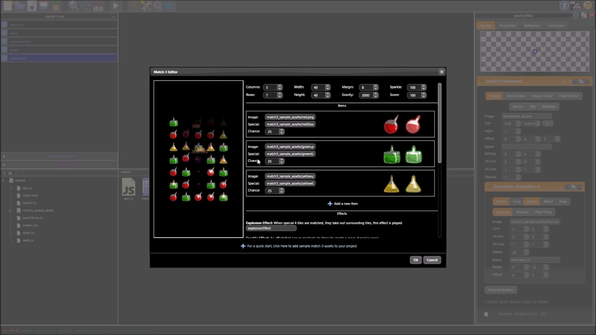Viewport: 596px width, 335px height.
Task: Click the glowing red potion special thumbnail
Action: pos(413,125)
